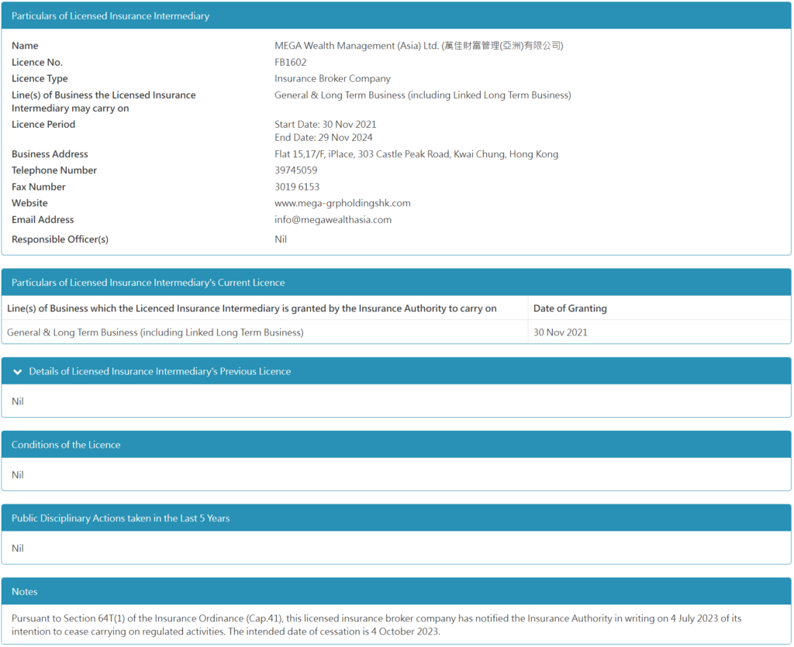The width and height of the screenshot is (794, 647).
Task: Click the 'Name' label
Action: pos(25,46)
